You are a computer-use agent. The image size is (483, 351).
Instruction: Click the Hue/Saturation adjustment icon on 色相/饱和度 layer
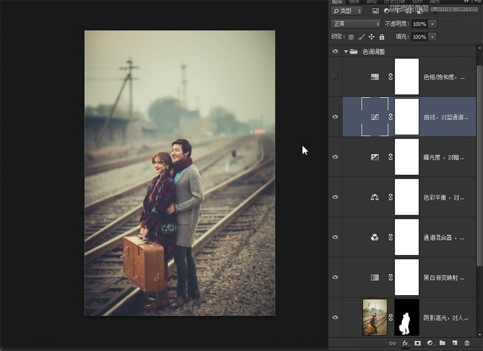click(375, 77)
